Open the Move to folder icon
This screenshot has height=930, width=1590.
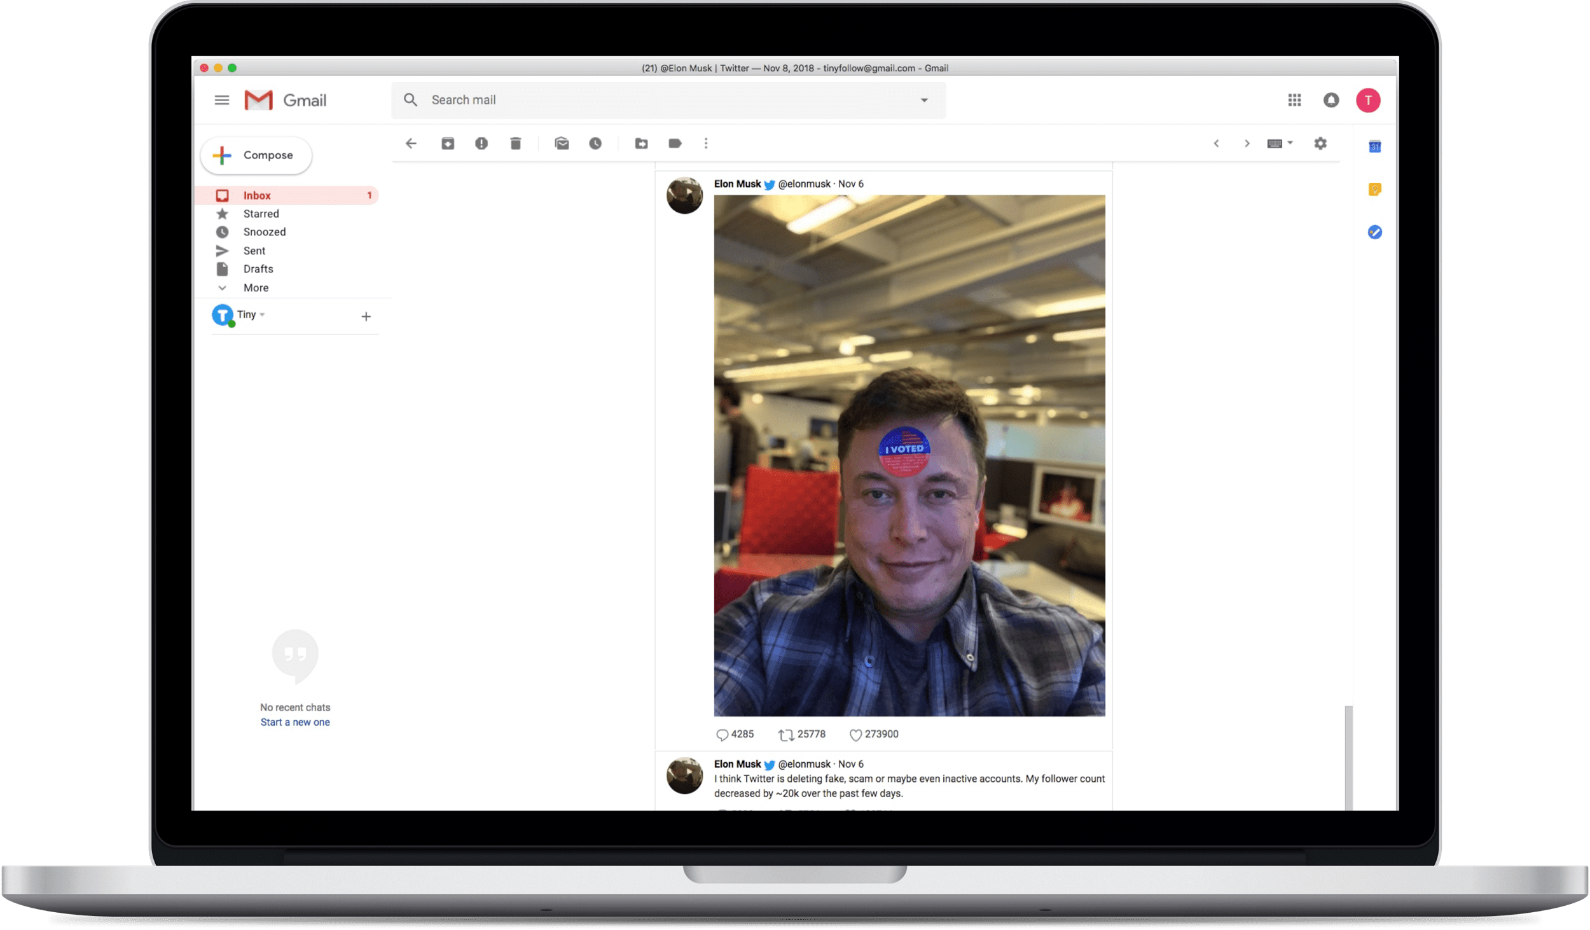coord(641,144)
